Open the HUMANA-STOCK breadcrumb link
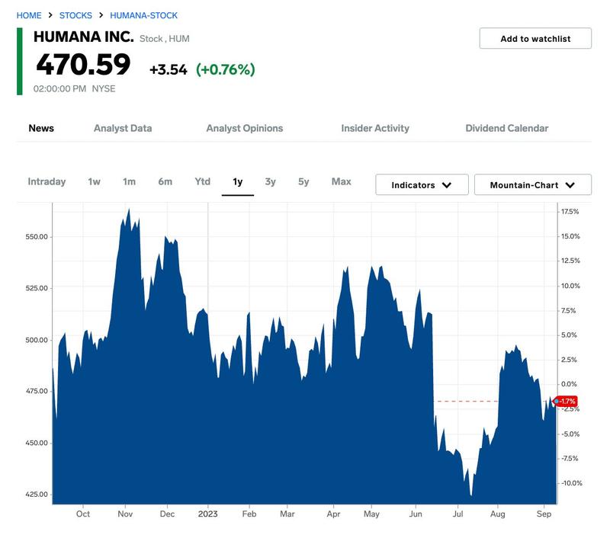Screen dimensions: 610x538 143,15
